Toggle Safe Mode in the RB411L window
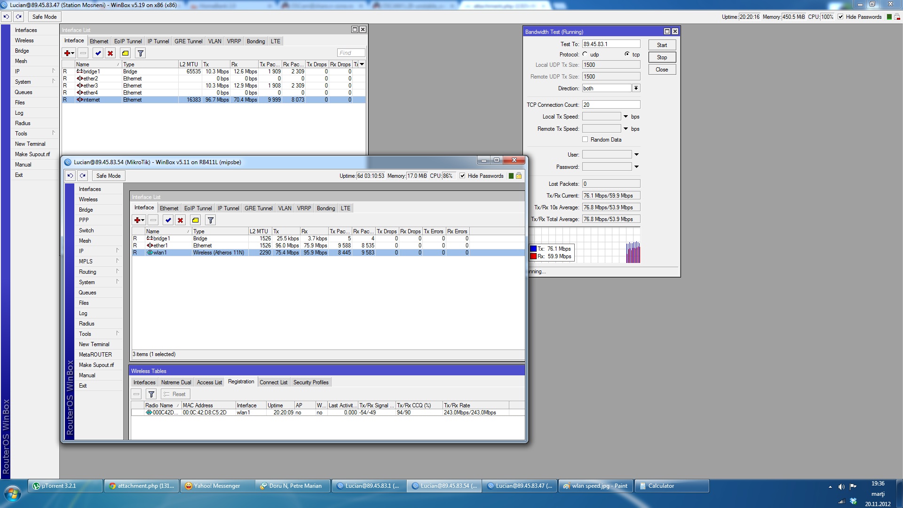Image resolution: width=903 pixels, height=508 pixels. tap(108, 176)
